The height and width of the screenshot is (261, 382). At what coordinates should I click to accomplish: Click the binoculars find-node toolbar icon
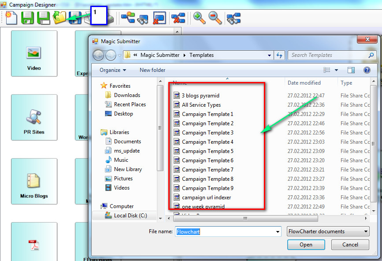coord(143,19)
